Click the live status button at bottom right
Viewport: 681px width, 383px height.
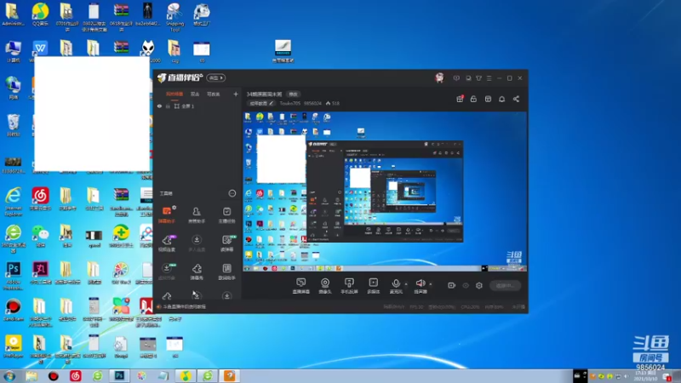[505, 285]
